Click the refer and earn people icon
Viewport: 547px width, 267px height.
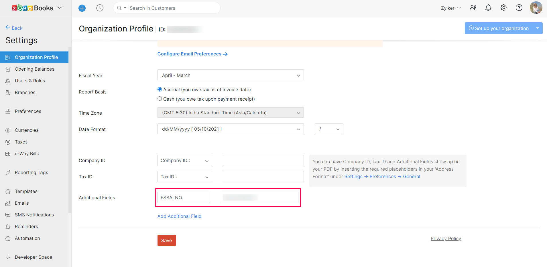pos(473,8)
